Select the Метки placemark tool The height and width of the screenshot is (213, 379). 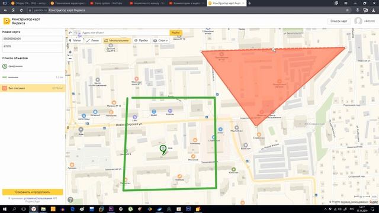(x=75, y=41)
